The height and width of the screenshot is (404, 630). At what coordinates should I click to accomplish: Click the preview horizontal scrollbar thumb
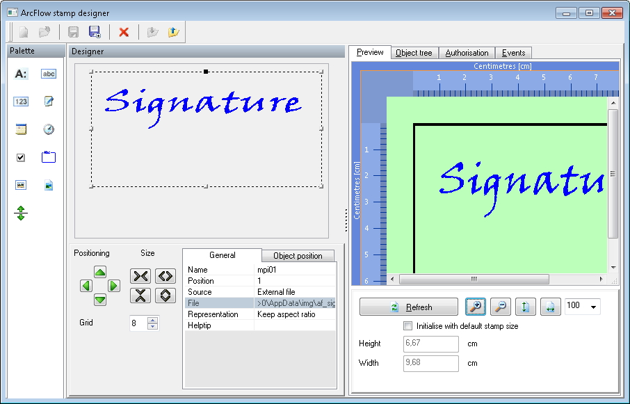[x=474, y=279]
